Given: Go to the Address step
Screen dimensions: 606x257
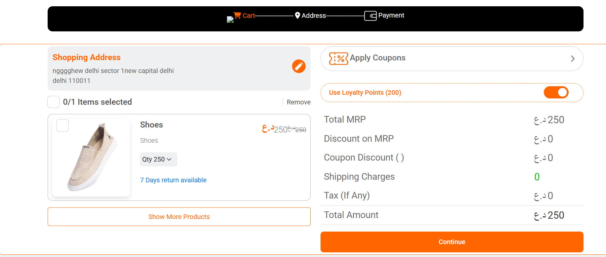Looking at the screenshot, I should [x=314, y=16].
